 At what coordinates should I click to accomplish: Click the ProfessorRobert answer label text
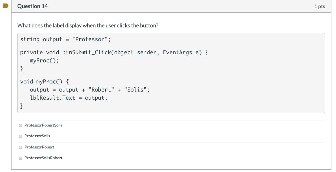coord(39,147)
